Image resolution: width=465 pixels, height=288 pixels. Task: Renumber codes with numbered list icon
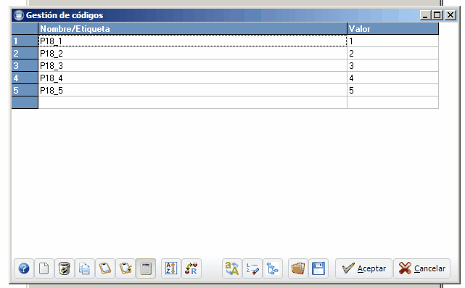252,268
